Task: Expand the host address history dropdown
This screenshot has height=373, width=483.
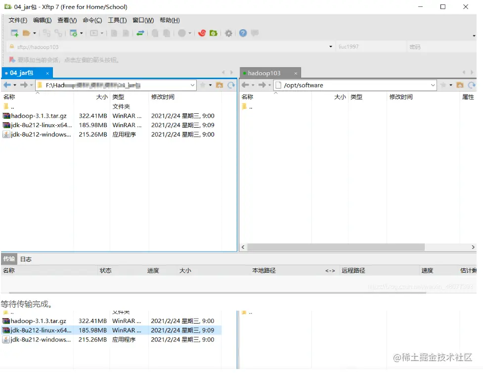Action: (x=331, y=47)
